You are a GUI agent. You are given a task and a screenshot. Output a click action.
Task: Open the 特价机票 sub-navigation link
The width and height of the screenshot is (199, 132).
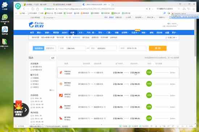[x=60, y=38]
